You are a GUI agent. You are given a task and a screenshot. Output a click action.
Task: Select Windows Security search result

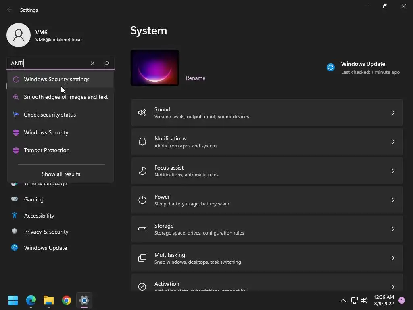pos(60,132)
